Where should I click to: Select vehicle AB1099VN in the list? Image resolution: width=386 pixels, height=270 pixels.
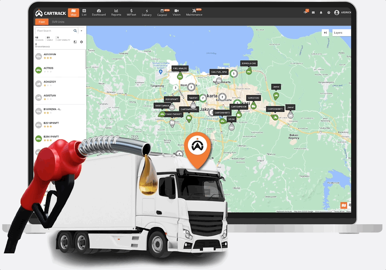60,56
